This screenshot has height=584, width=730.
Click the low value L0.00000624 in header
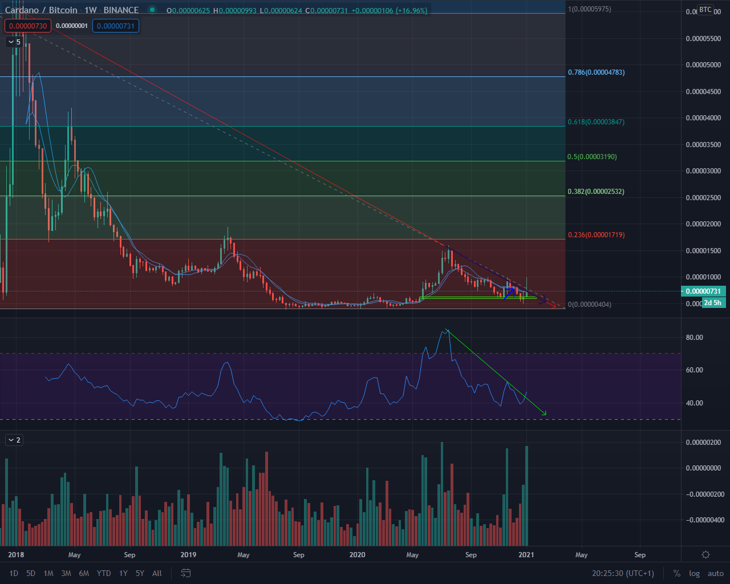(x=282, y=11)
